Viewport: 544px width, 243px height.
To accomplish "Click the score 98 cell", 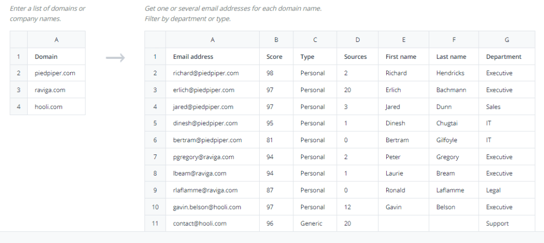I will pos(276,73).
